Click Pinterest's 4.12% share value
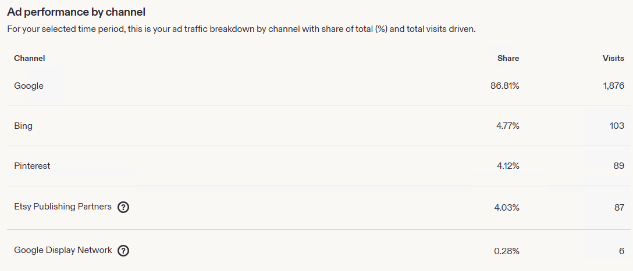This screenshot has width=633, height=271. pyautogui.click(x=508, y=166)
